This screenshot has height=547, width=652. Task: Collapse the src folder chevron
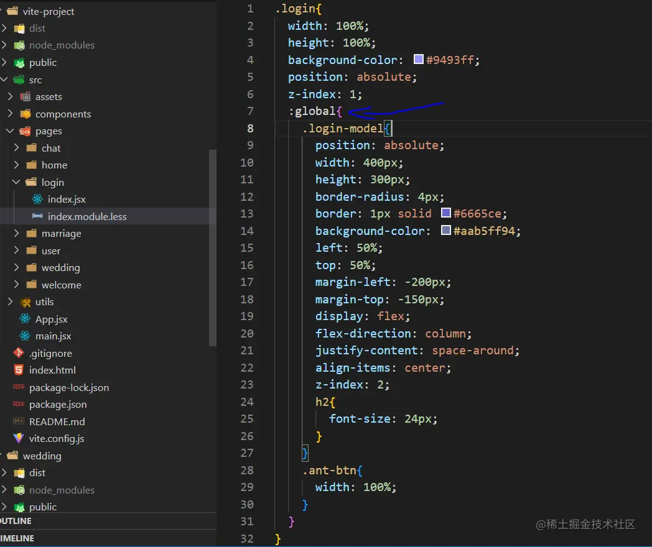(x=4, y=79)
